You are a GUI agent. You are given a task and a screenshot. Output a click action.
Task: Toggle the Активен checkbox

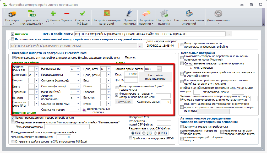[12, 34]
